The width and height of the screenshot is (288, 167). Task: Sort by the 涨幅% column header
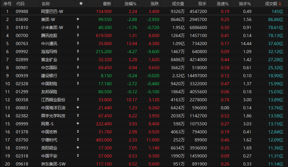coord(131,4)
